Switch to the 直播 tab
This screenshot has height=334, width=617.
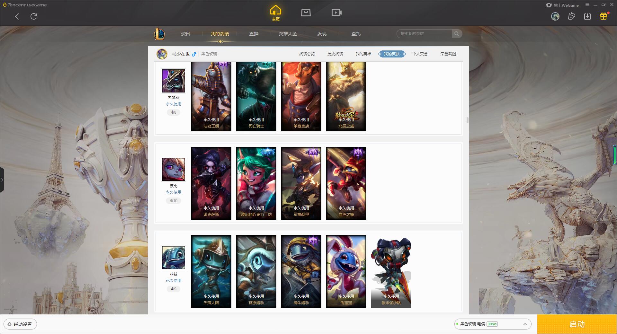coord(254,34)
